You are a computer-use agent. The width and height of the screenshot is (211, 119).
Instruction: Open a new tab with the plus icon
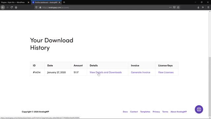tap(64, 2)
